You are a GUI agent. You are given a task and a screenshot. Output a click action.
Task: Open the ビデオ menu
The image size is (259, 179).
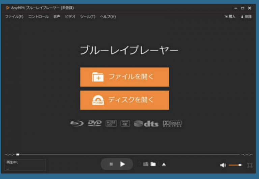coord(70,17)
